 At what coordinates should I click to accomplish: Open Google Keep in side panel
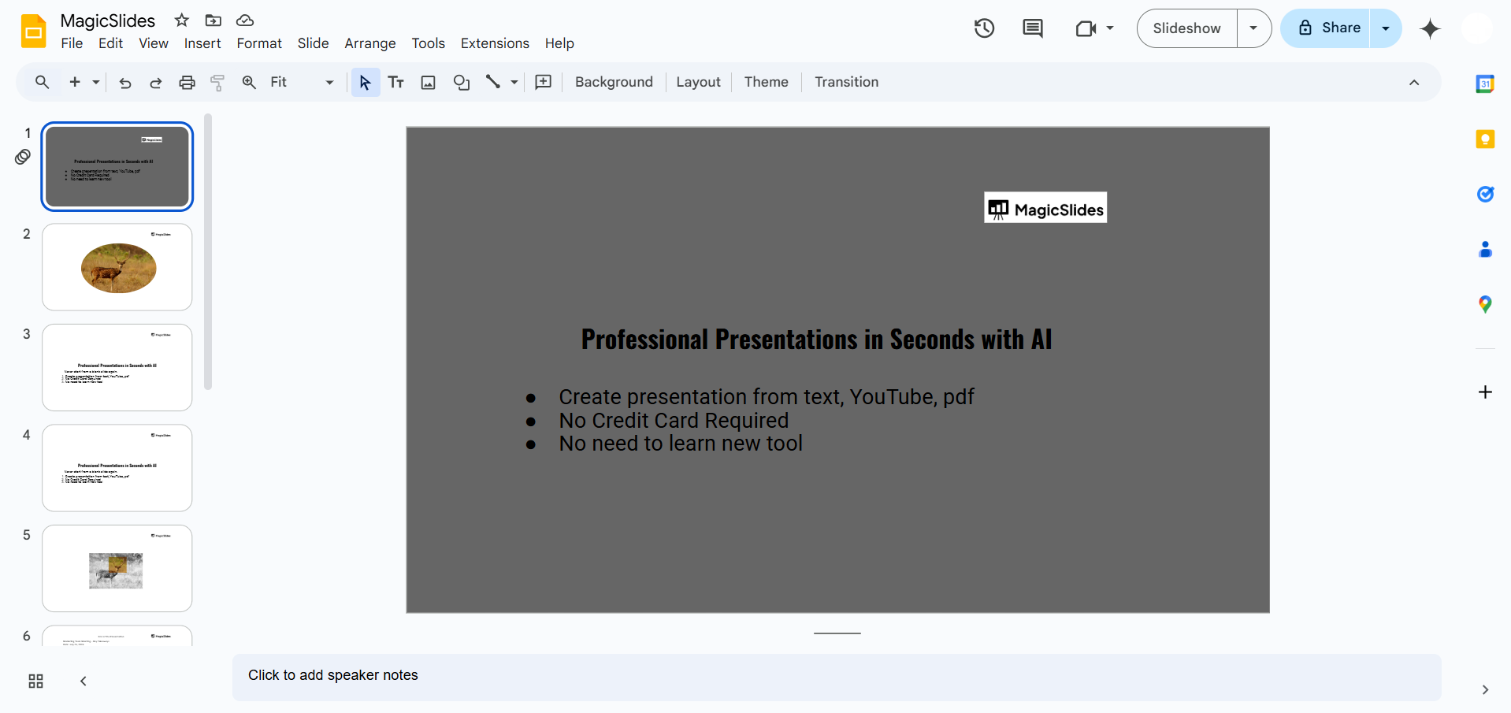[x=1485, y=139]
